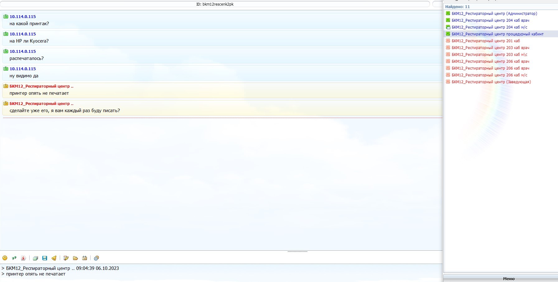The height and width of the screenshot is (282, 558).
Task: Click sender 10.114.0.115 on 'распечаталось?' message
Action: [23, 52]
